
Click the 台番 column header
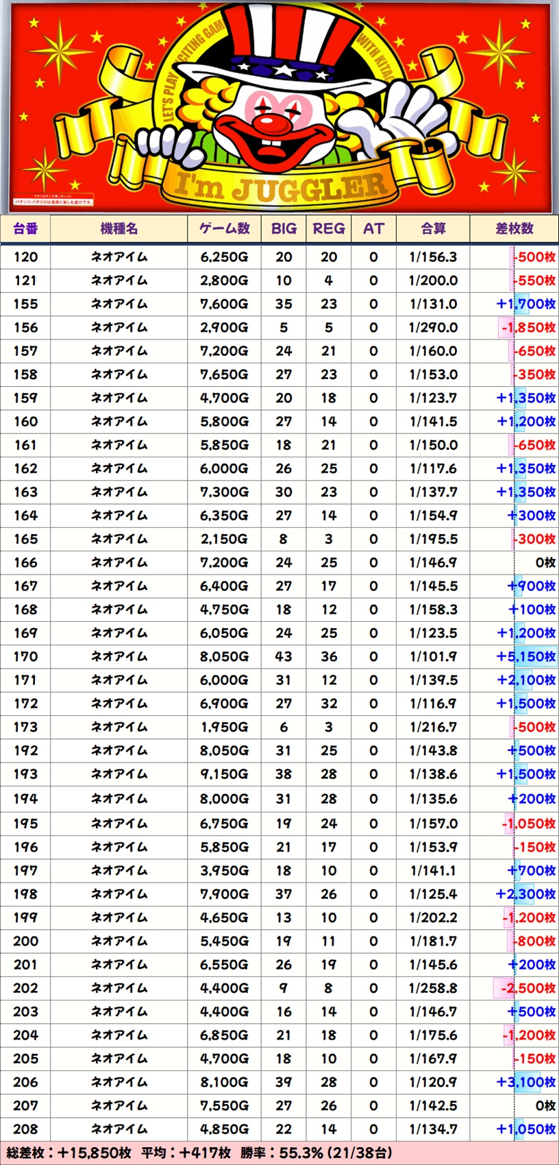pos(25,229)
